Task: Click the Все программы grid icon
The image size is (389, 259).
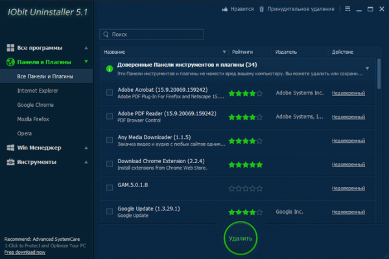Action: pyautogui.click(x=10, y=48)
